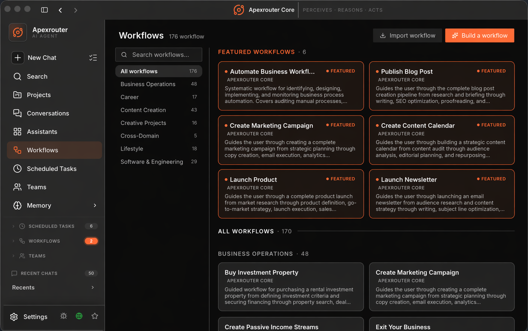Click the Memory brain icon
528x331 pixels.
click(x=17, y=206)
